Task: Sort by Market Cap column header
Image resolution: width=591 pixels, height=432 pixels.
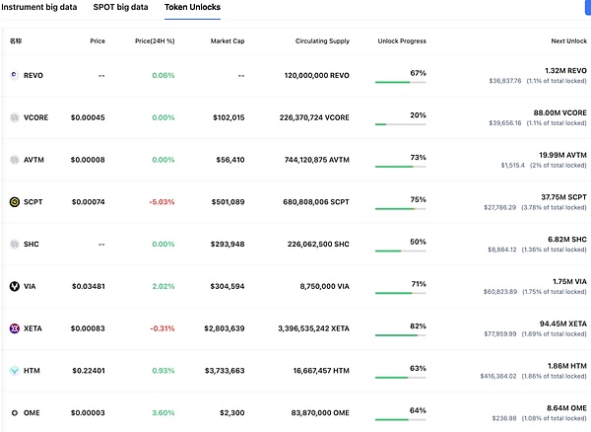Action: click(229, 41)
